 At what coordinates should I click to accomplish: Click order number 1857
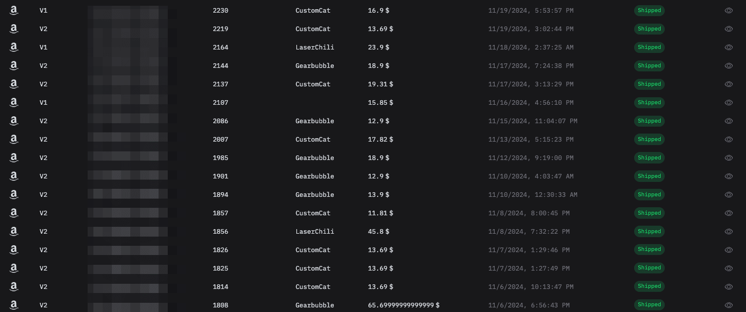coord(220,213)
